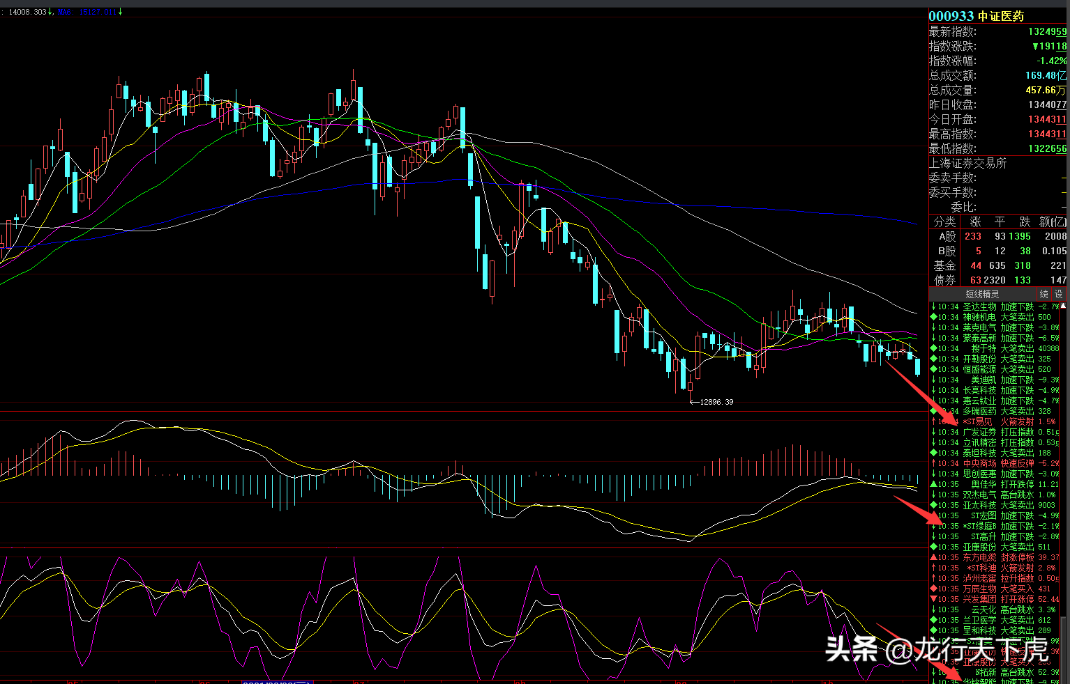
Task: Select the 东方电缆 封涨停板 alert row
Action: pyautogui.click(x=994, y=557)
